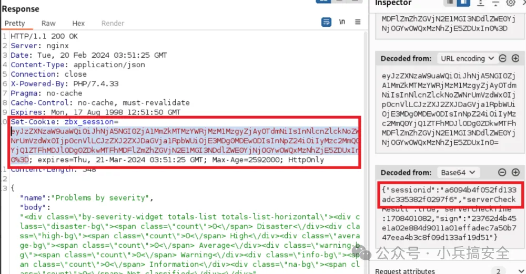Remove the URL encoding decode step

pyautogui.click(x=503, y=58)
